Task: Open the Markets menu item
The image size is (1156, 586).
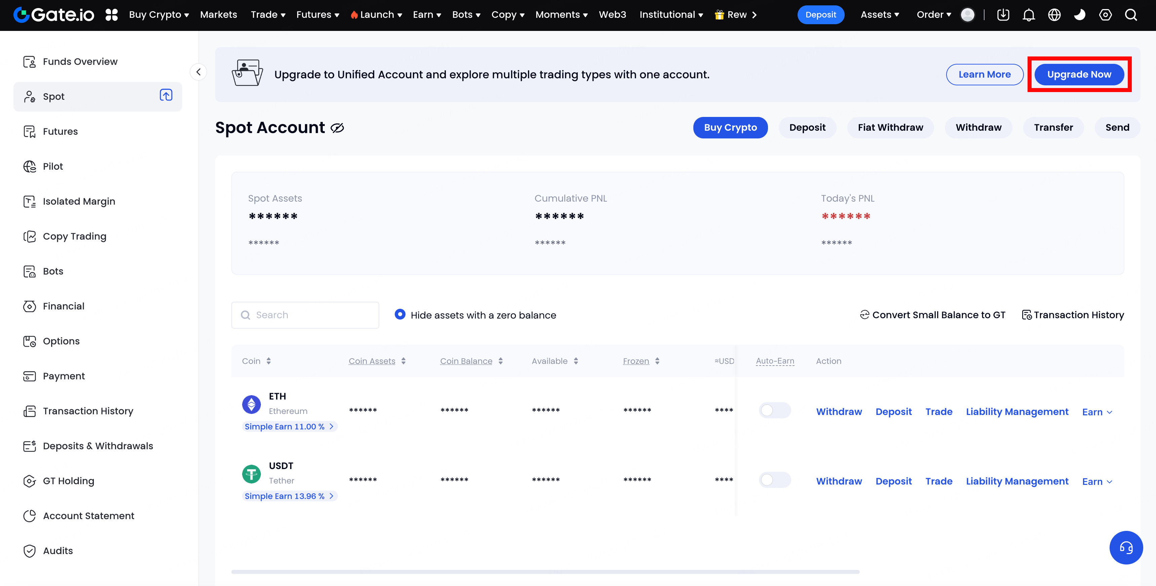Action: (x=218, y=15)
